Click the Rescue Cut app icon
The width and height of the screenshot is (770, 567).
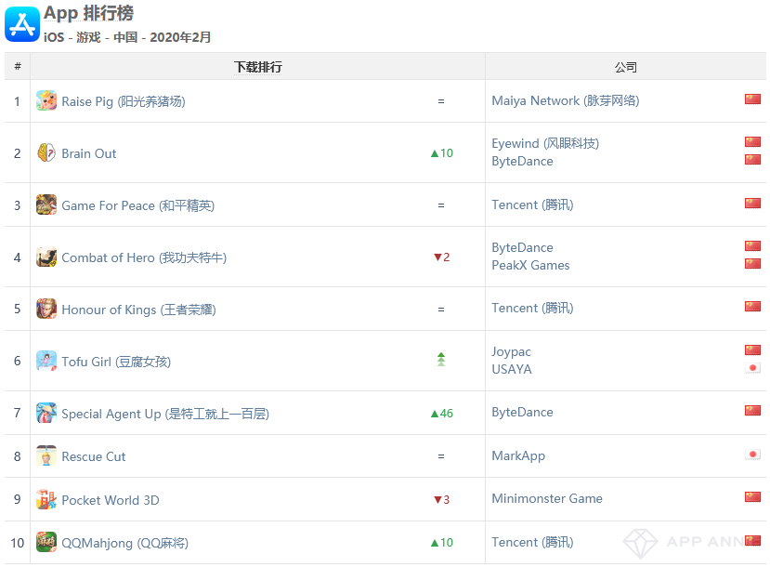pyautogui.click(x=46, y=456)
